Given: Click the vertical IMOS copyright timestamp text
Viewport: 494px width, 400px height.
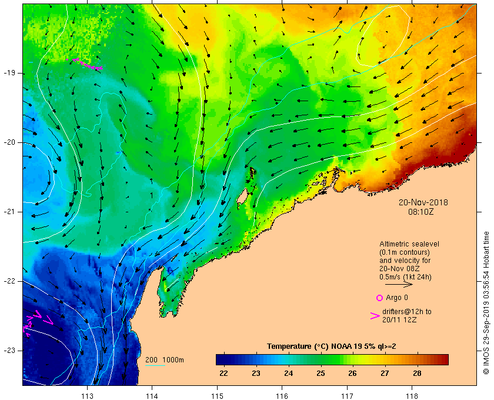Looking at the screenshot, I should (486, 303).
